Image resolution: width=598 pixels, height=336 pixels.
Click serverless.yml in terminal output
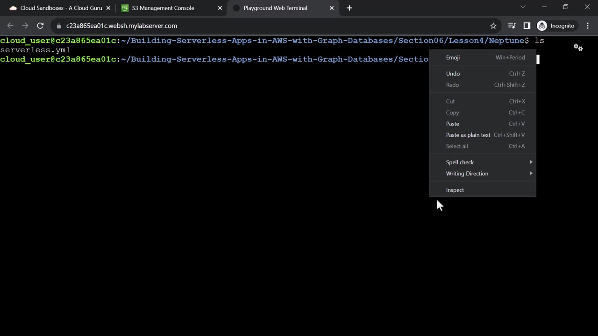coord(35,50)
